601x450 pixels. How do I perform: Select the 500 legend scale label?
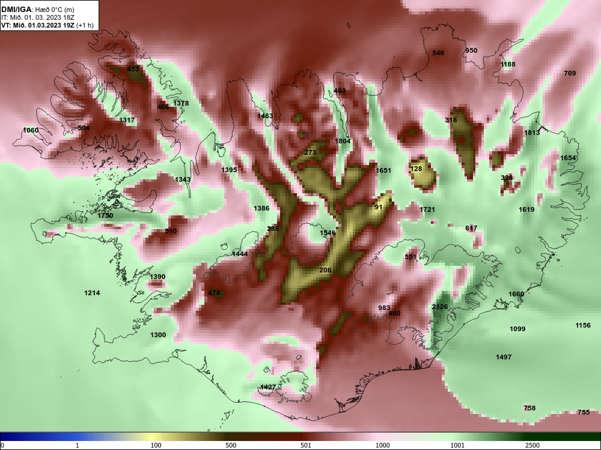[x=231, y=445]
